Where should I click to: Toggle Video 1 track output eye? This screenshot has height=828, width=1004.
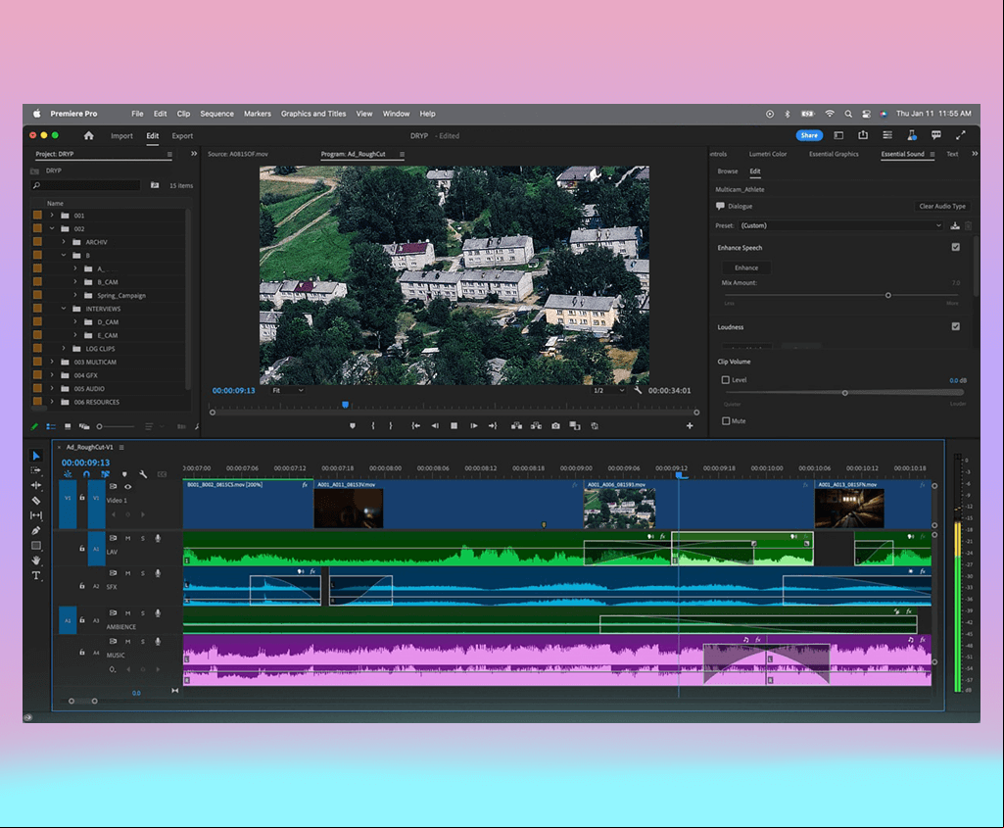[x=127, y=487]
